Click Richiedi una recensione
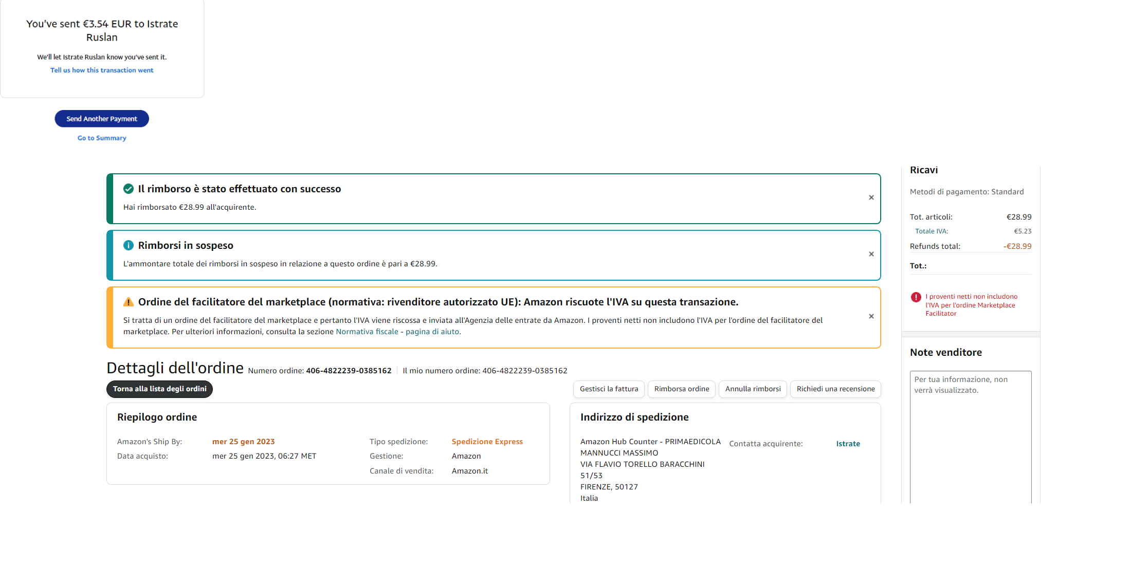1130x582 pixels. coord(835,389)
